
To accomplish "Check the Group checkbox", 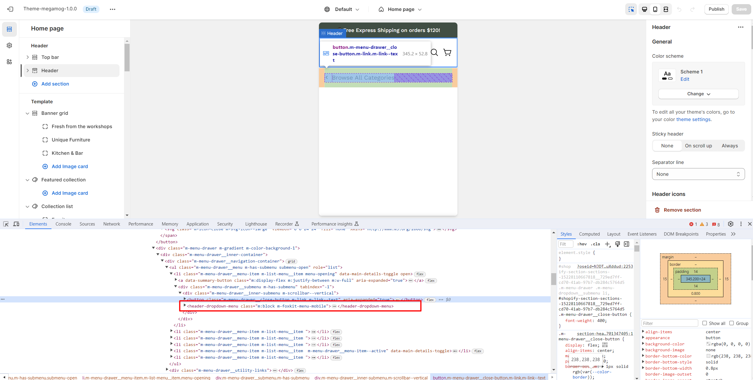I will pyautogui.click(x=731, y=323).
